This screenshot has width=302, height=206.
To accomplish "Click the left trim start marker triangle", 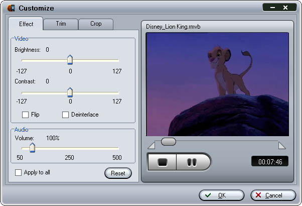I will (152, 146).
